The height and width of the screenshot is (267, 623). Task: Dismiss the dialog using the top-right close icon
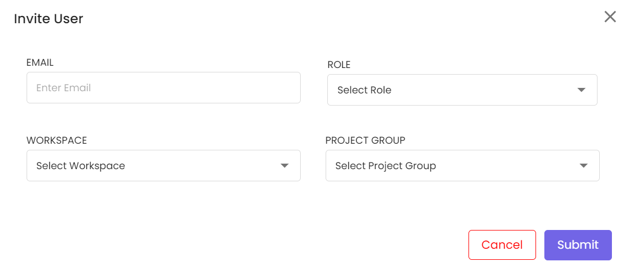click(610, 17)
